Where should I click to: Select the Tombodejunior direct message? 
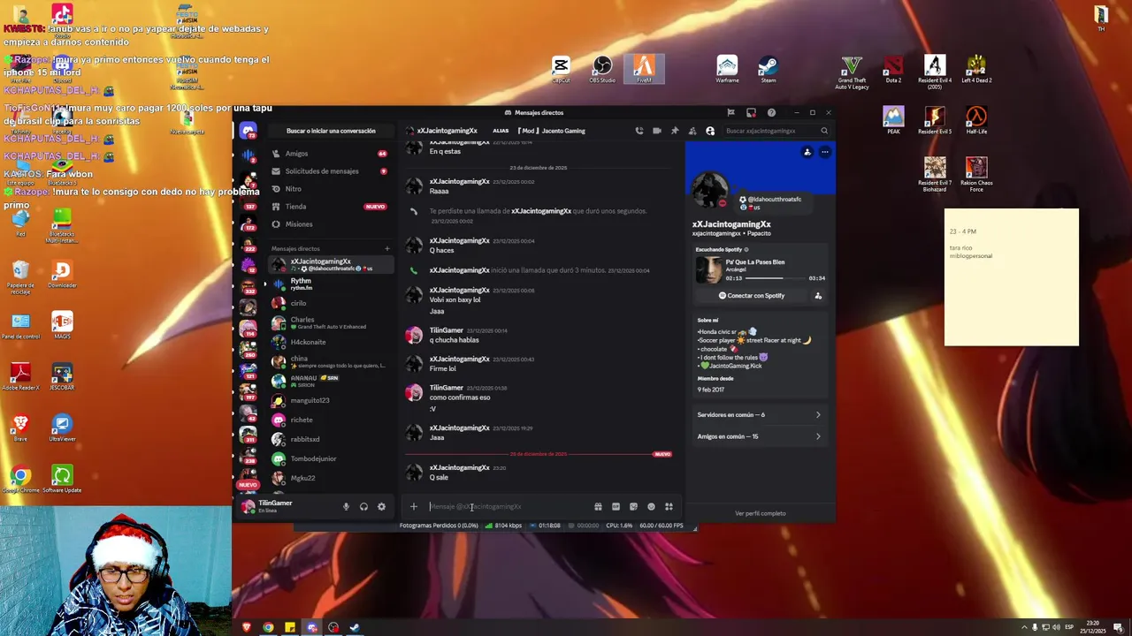pyautogui.click(x=329, y=458)
